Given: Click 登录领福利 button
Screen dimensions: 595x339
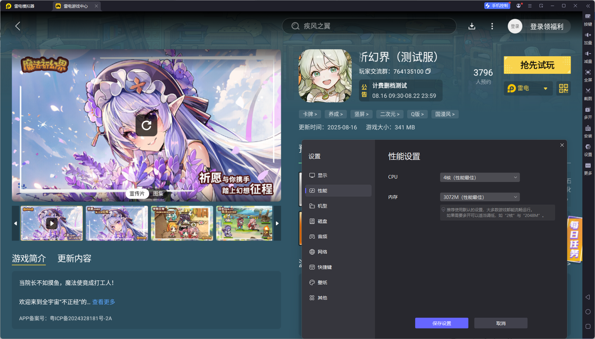Looking at the screenshot, I should tap(546, 27).
